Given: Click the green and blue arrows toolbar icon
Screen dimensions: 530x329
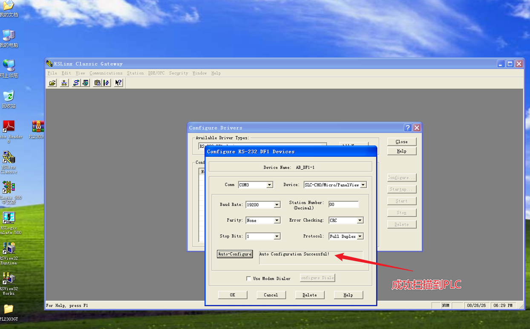Looking at the screenshot, I should [x=107, y=83].
